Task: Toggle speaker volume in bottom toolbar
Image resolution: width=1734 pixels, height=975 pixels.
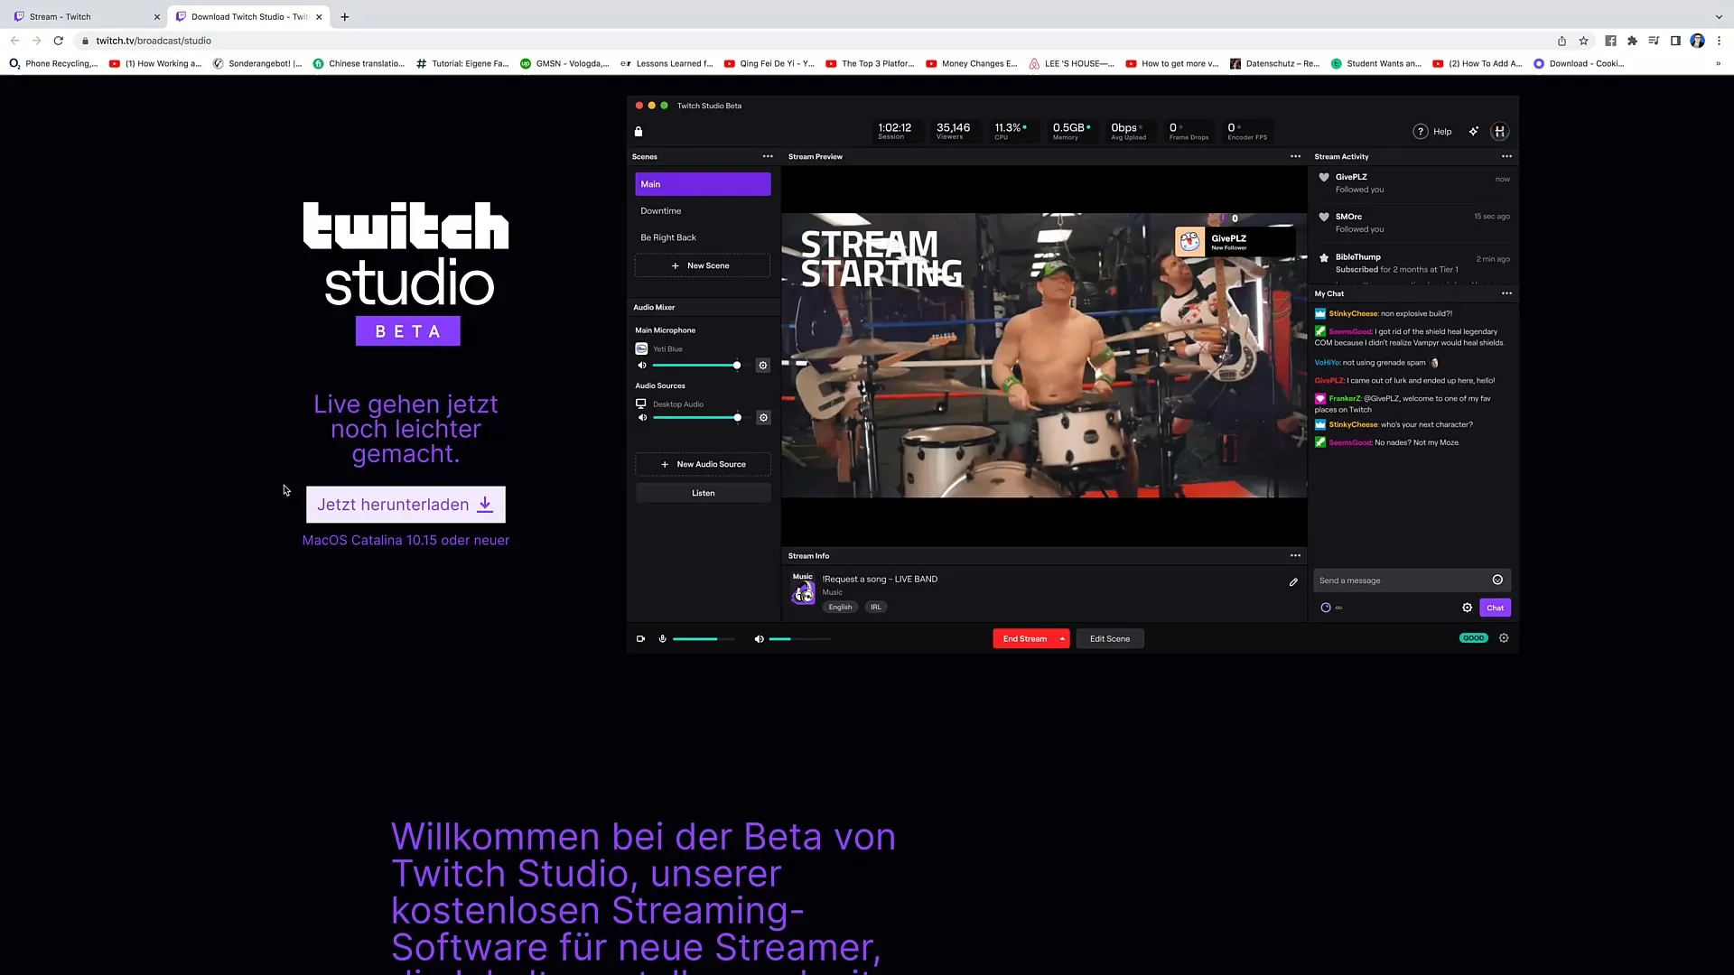Action: 759,638
